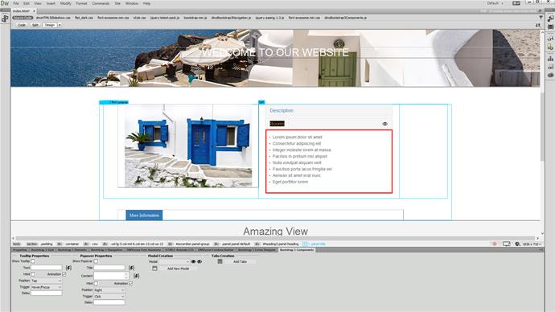555x312 pixels.
Task: Open the Tooltip Position dropdown
Action: coord(47,281)
